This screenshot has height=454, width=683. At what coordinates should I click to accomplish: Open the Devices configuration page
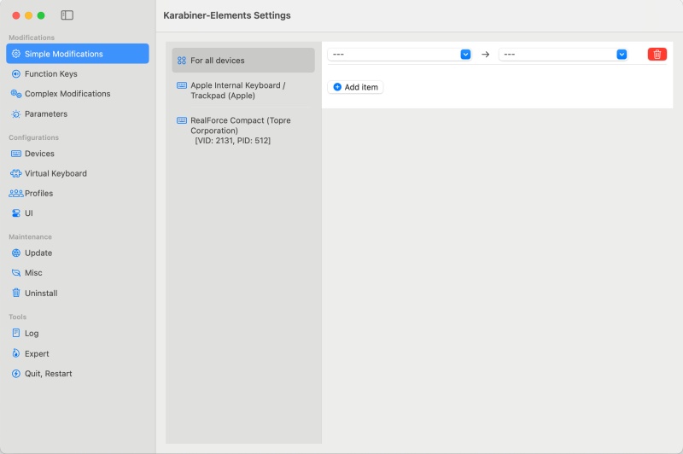point(39,154)
